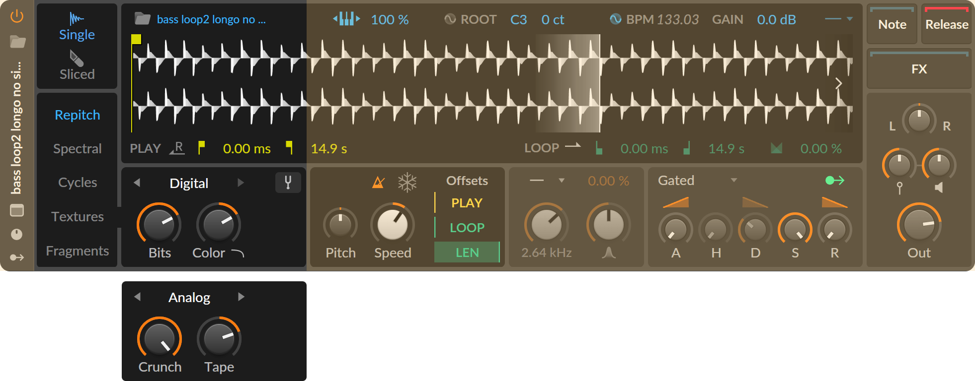Open the dropdown right of GAIN value

(x=850, y=19)
